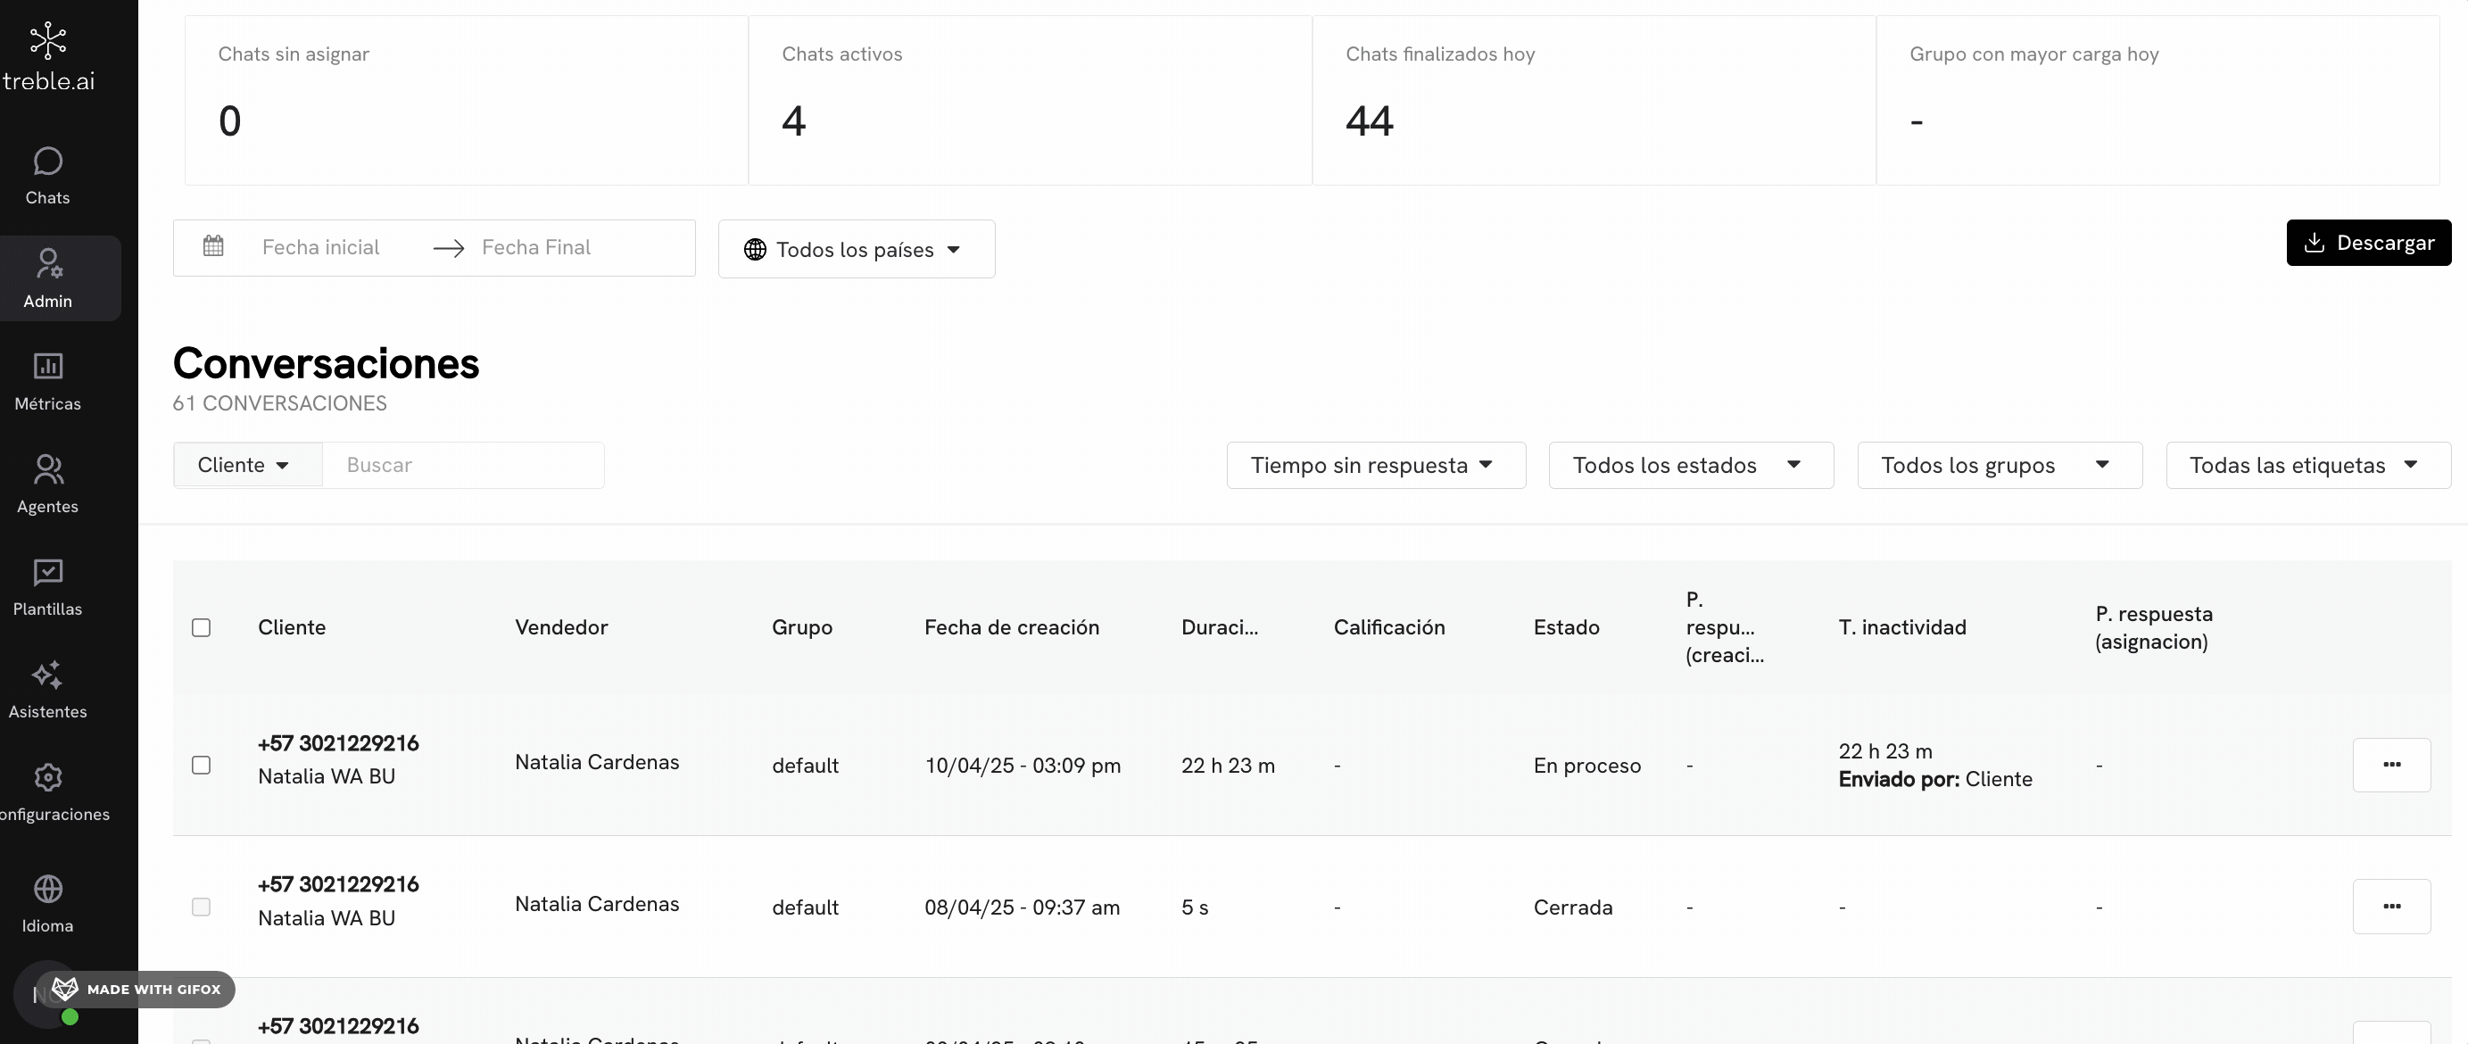Open the Todos los estados filter
Screen dimensions: 2468x1044
(x=1690, y=466)
